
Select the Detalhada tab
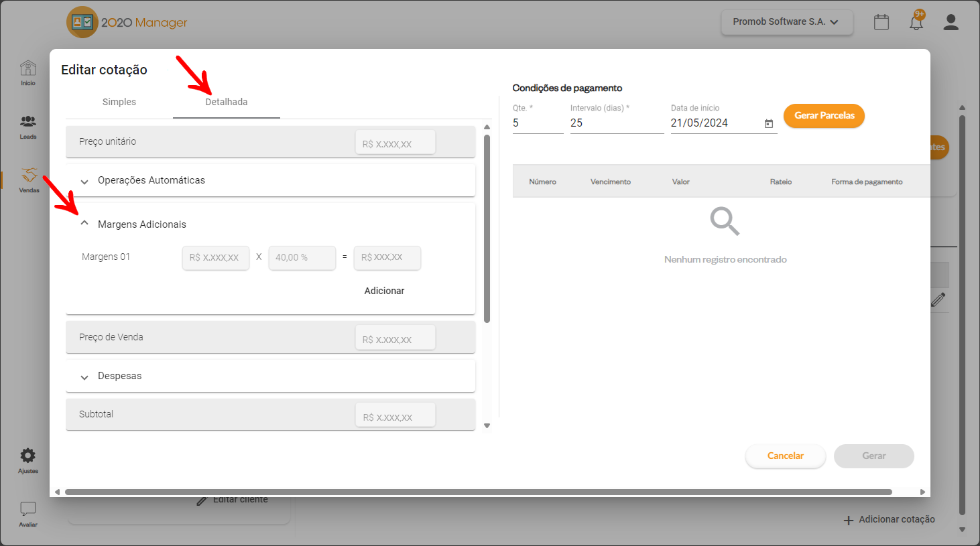tap(227, 103)
